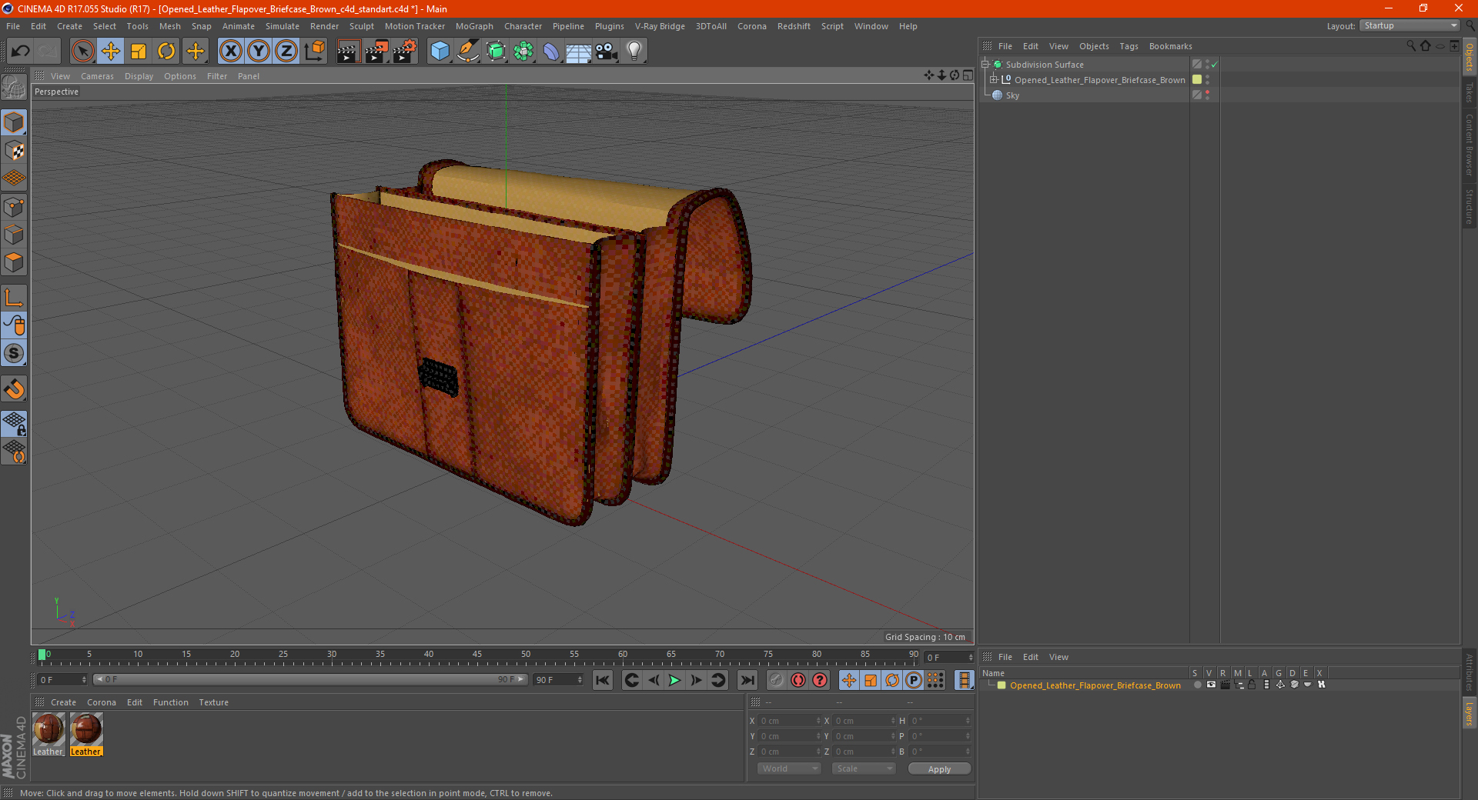Open the Camera object icon
This screenshot has height=800, width=1478.
coord(606,52)
